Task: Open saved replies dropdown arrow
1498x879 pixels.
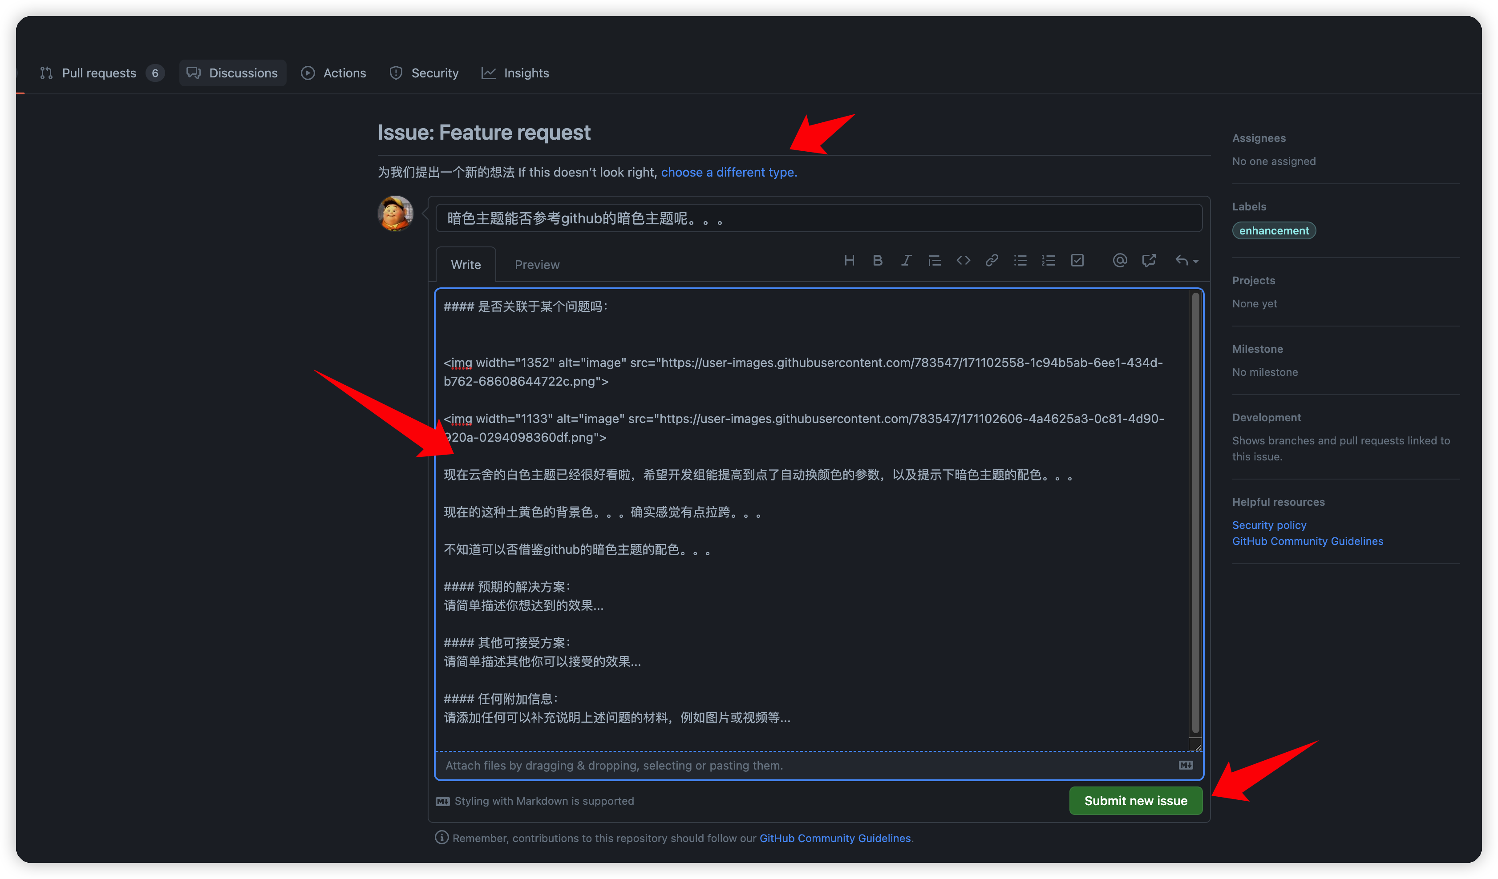Action: tap(1186, 260)
